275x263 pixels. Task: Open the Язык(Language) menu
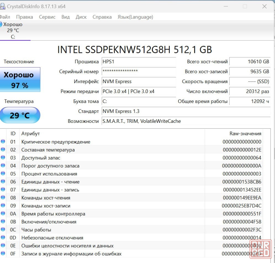pyautogui.click(x=135, y=17)
